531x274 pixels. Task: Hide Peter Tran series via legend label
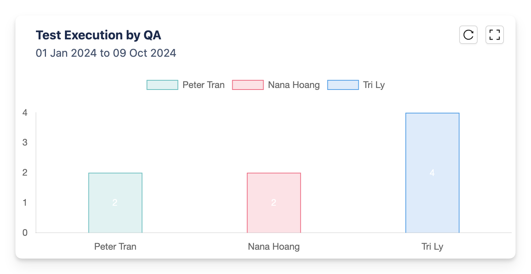coord(204,85)
